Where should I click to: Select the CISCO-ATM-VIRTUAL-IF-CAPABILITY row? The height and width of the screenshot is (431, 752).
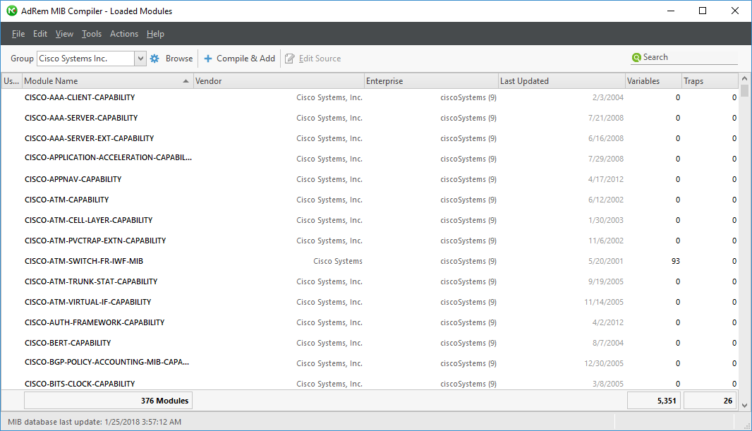point(369,302)
